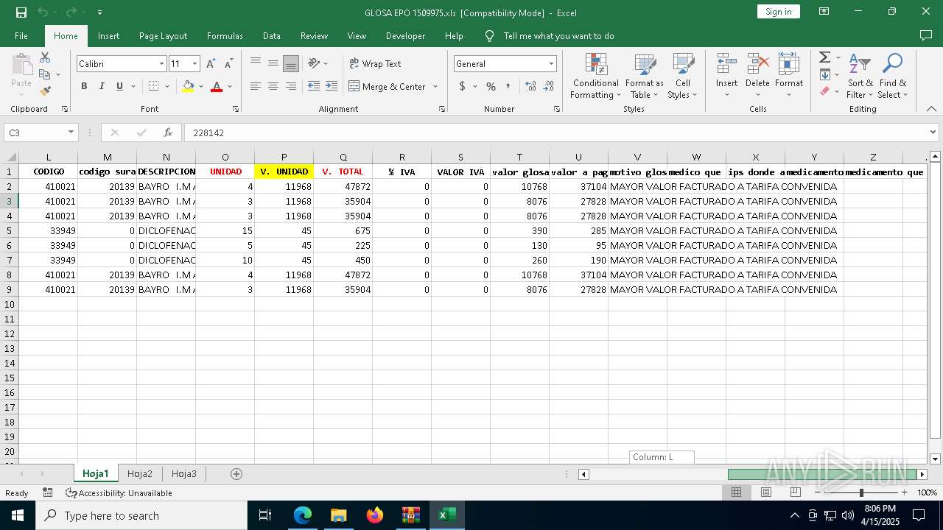Click the Cut scissors icon
Screen dimensions: 943x530
tap(45, 57)
